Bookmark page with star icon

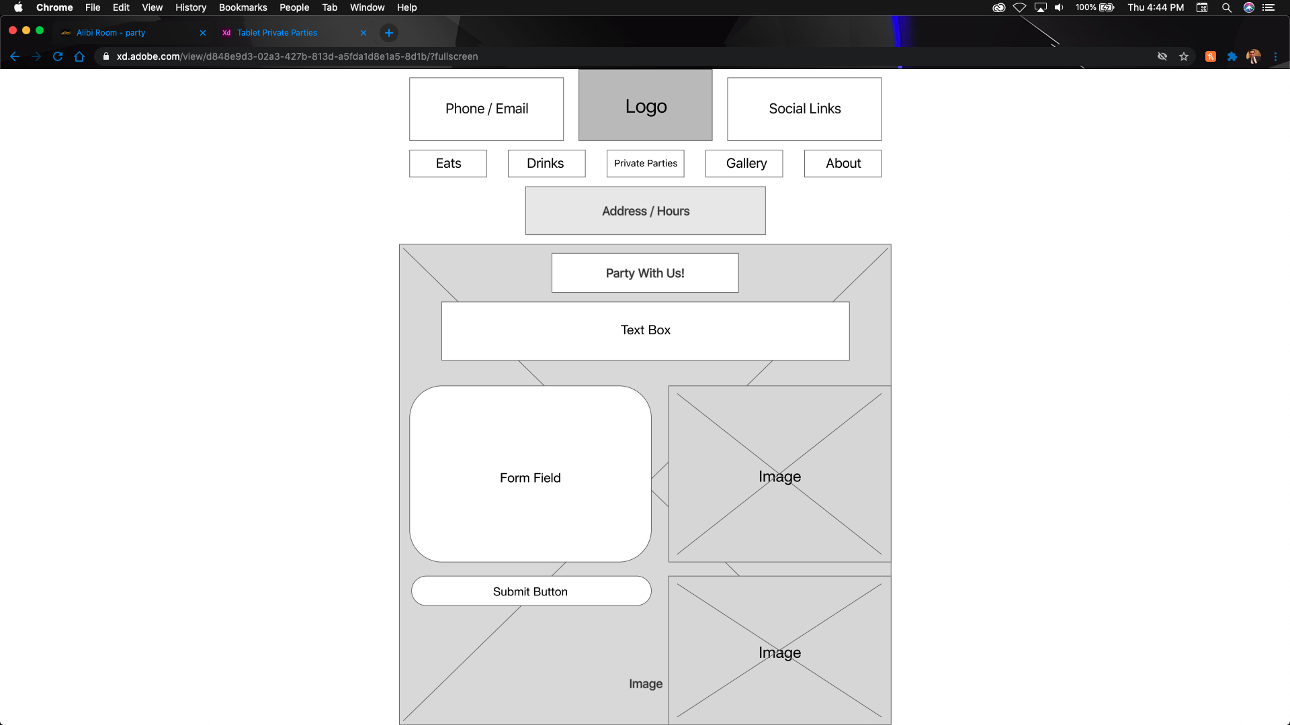(x=1184, y=56)
